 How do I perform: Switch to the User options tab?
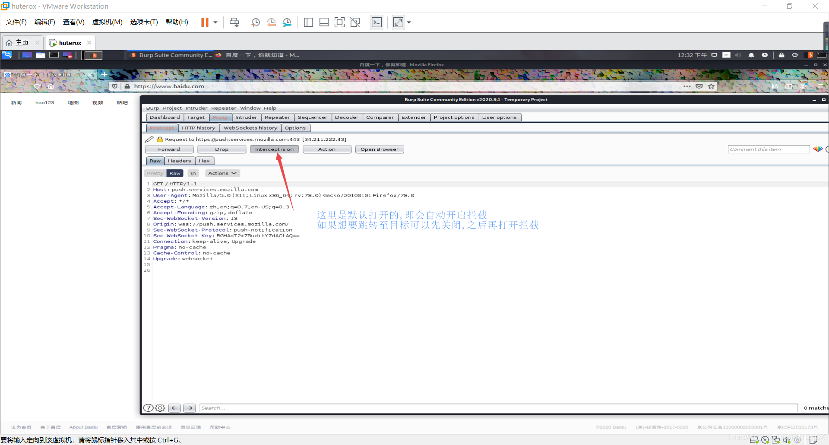pyautogui.click(x=500, y=117)
